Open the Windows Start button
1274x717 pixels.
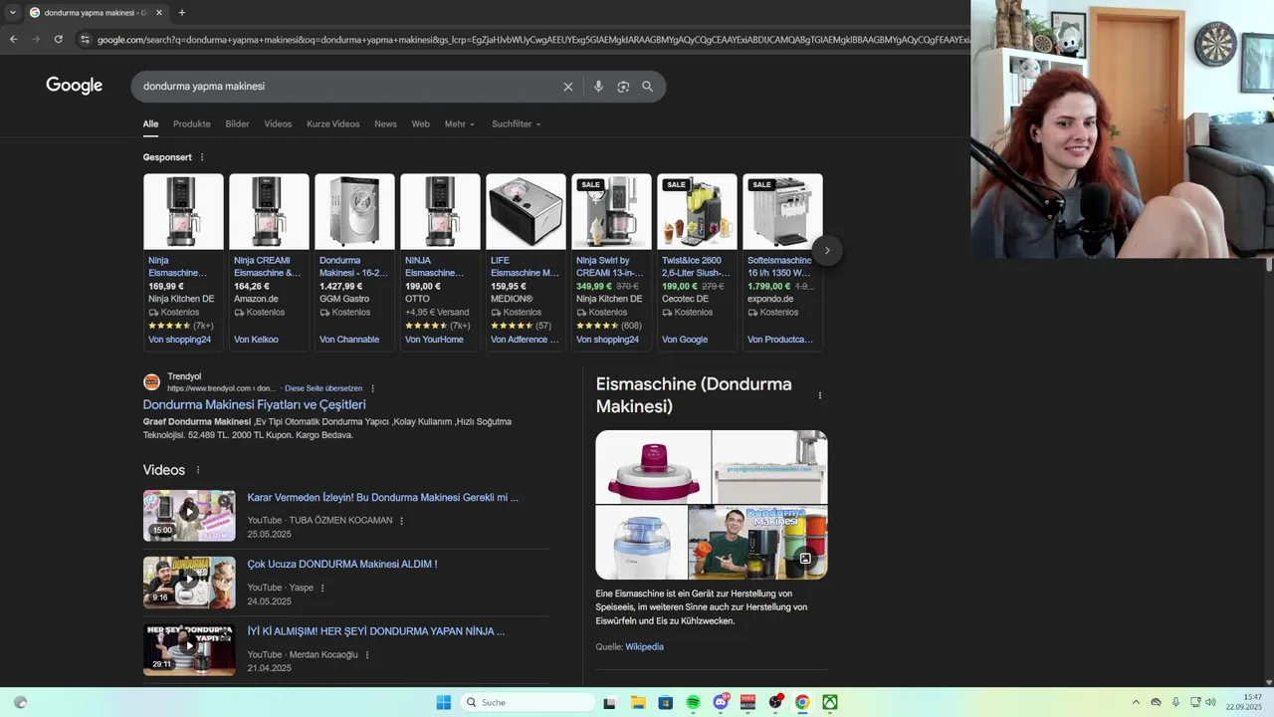[x=444, y=702]
